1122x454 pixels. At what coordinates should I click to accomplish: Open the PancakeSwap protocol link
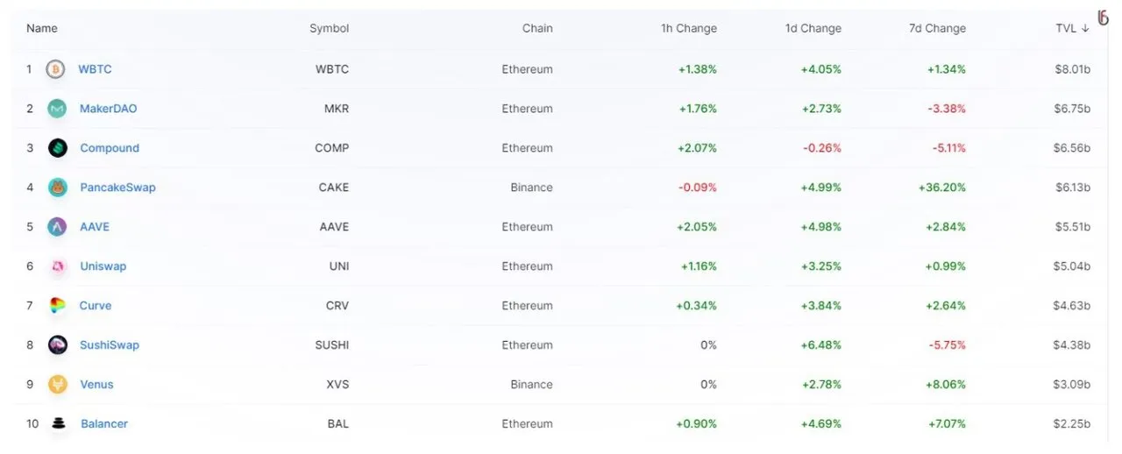point(117,188)
